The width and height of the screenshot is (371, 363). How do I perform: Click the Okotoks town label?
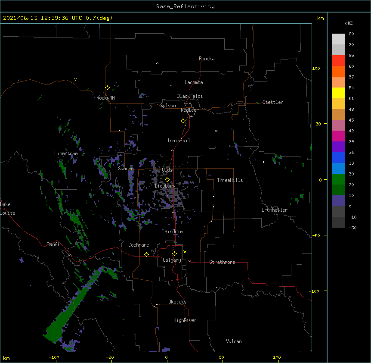click(177, 302)
